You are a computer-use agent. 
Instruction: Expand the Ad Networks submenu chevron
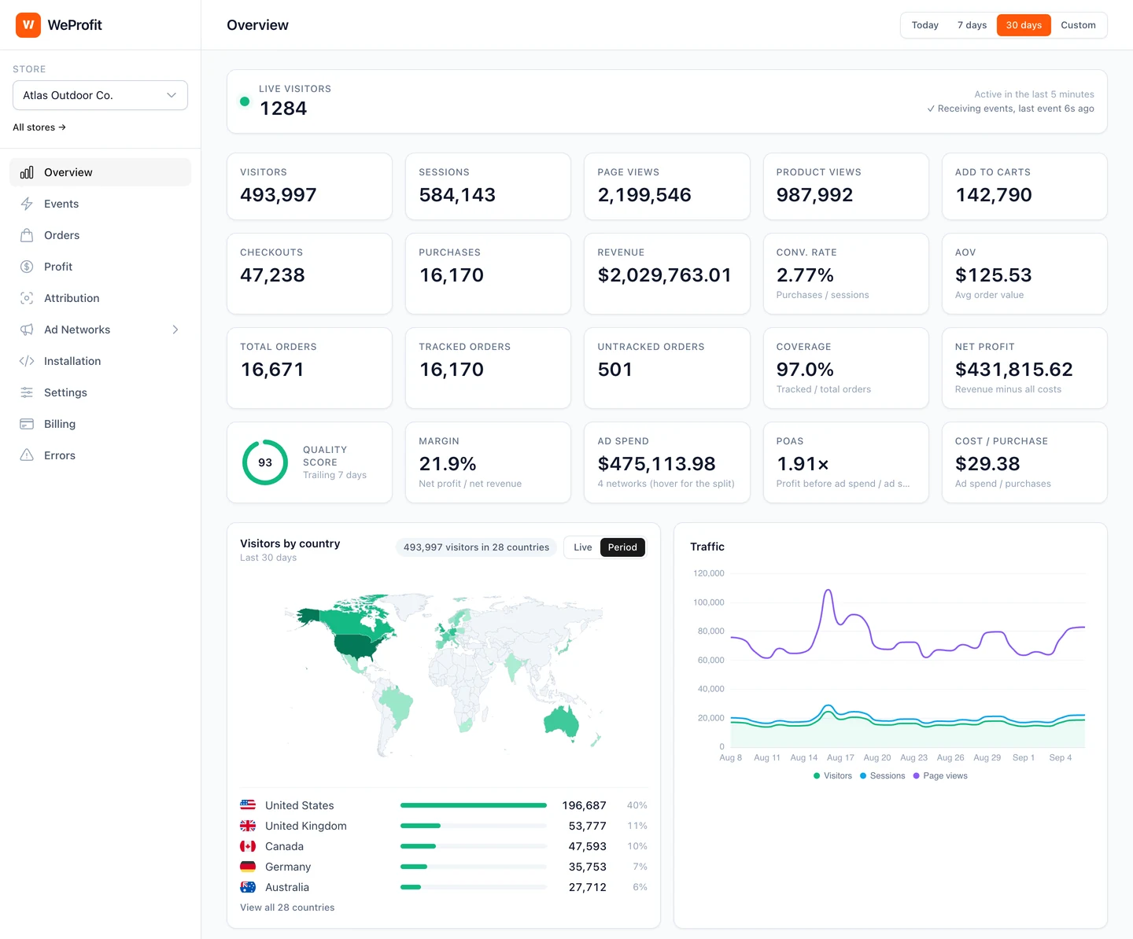click(x=175, y=330)
